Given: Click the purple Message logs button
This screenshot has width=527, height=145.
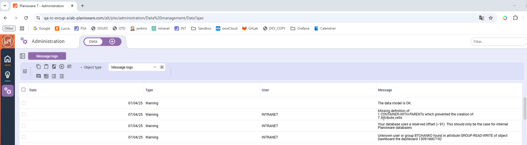Looking at the screenshot, I should click(x=47, y=56).
